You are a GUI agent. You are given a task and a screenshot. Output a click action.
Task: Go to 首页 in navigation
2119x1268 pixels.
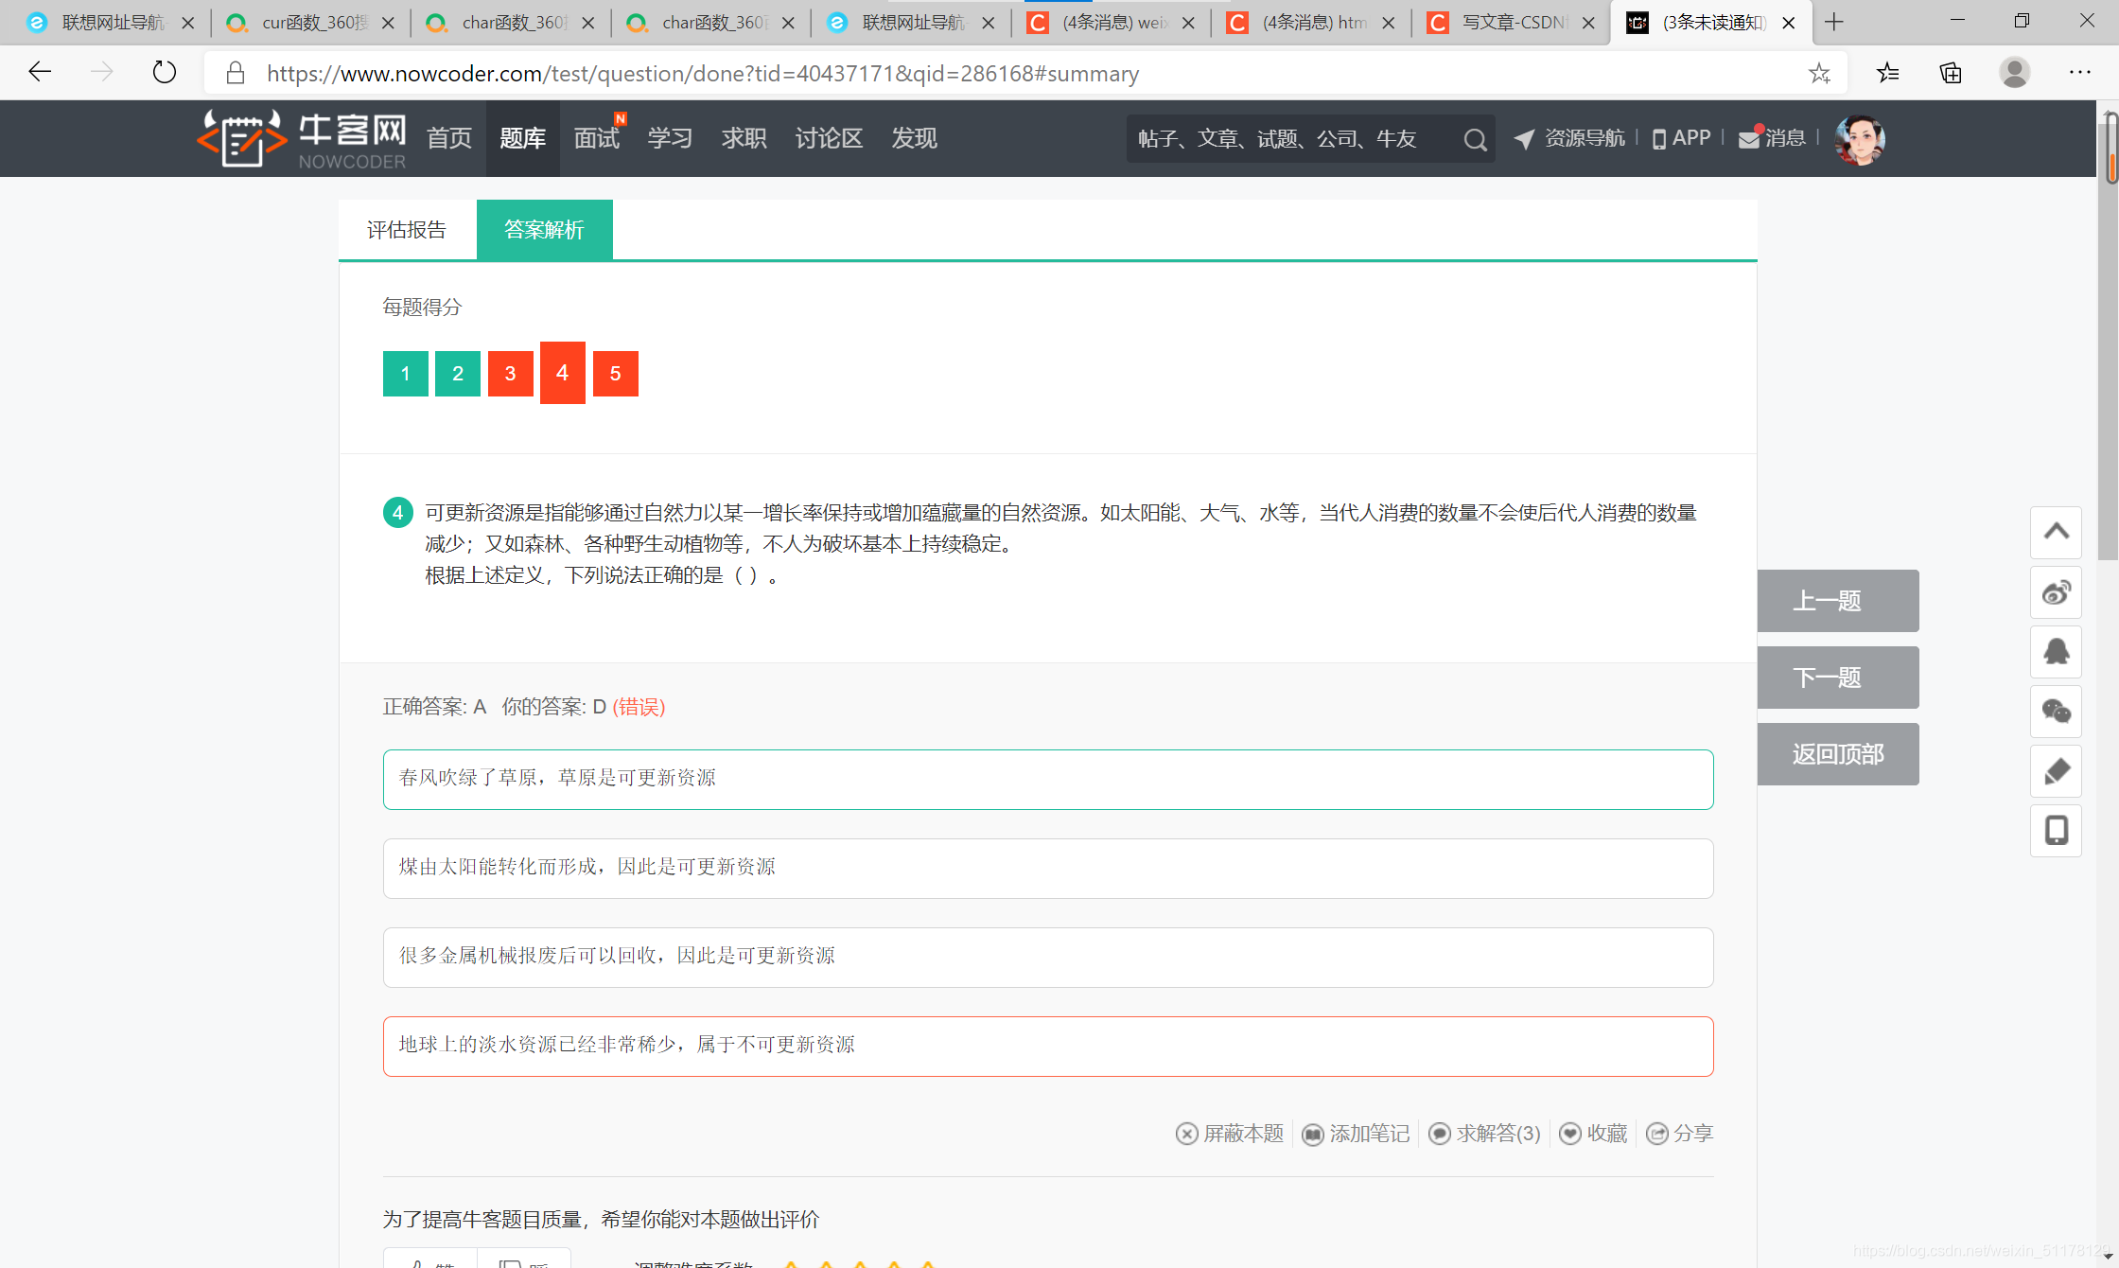tap(449, 138)
